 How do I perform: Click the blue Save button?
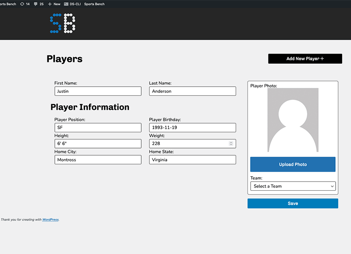pos(293,203)
